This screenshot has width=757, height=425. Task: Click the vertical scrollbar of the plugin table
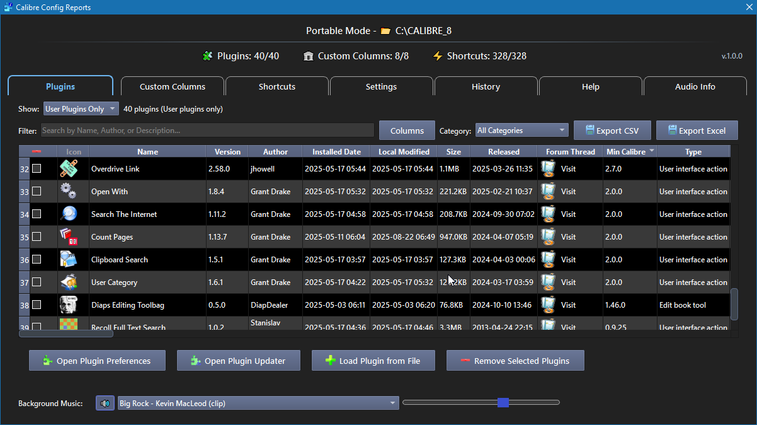(734, 304)
